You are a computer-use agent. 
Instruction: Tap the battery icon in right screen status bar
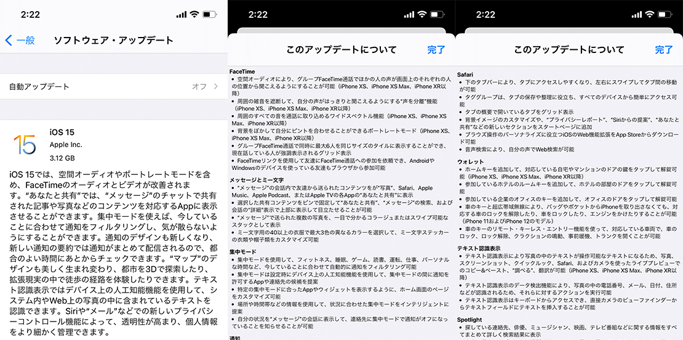tap(665, 14)
